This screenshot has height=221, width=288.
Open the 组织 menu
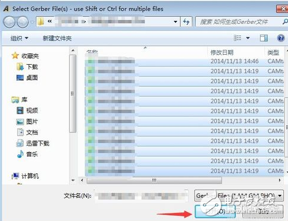click(x=19, y=38)
